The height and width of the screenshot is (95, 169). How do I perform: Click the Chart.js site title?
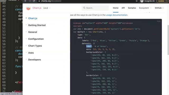tap(37, 8)
